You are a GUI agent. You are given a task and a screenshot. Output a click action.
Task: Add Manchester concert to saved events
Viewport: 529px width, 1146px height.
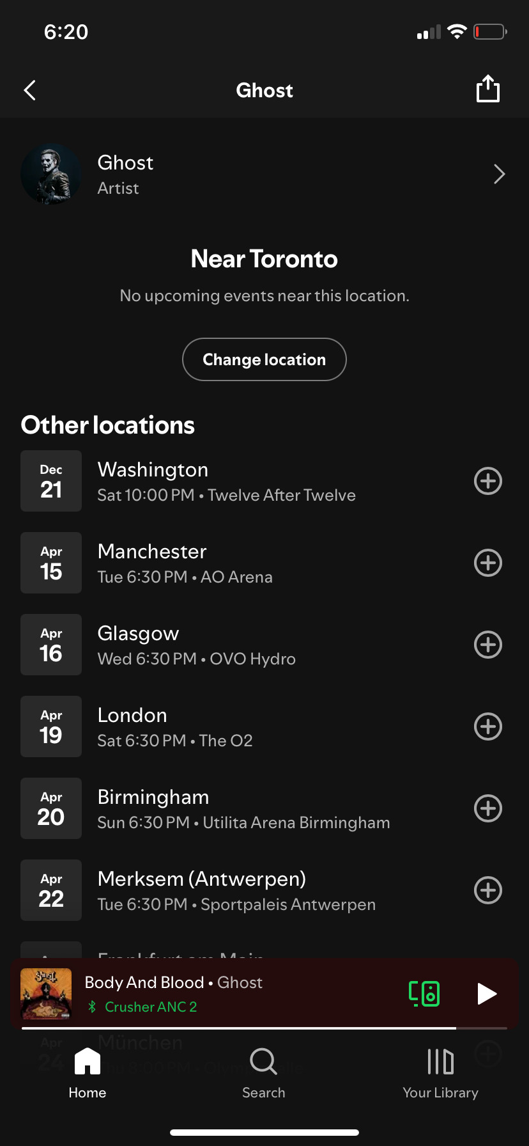[x=488, y=563]
